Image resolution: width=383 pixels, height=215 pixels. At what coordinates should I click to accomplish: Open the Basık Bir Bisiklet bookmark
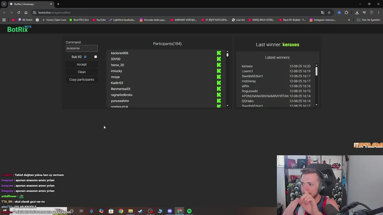click(x=292, y=20)
